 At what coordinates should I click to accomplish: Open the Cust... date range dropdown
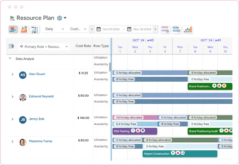78,29
